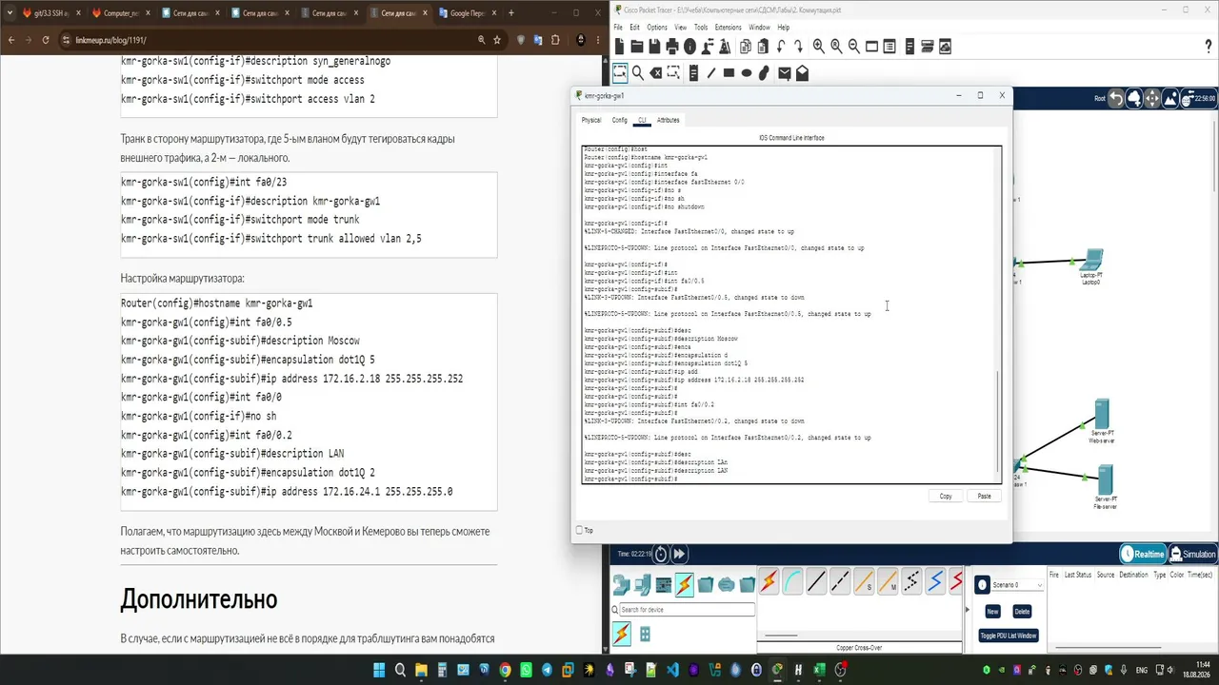Click the ENG language indicator in tray

pyautogui.click(x=1142, y=671)
